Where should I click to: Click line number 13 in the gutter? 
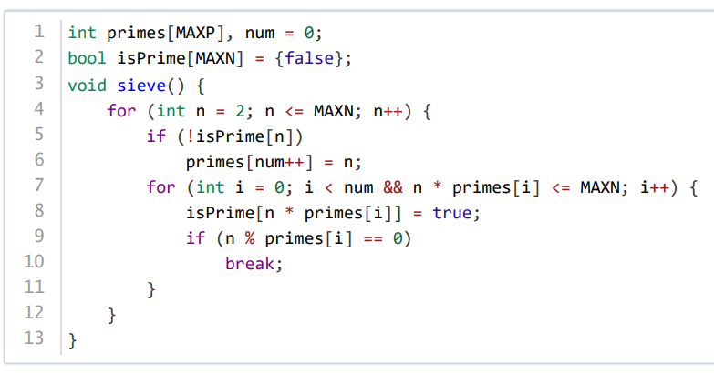[34, 338]
